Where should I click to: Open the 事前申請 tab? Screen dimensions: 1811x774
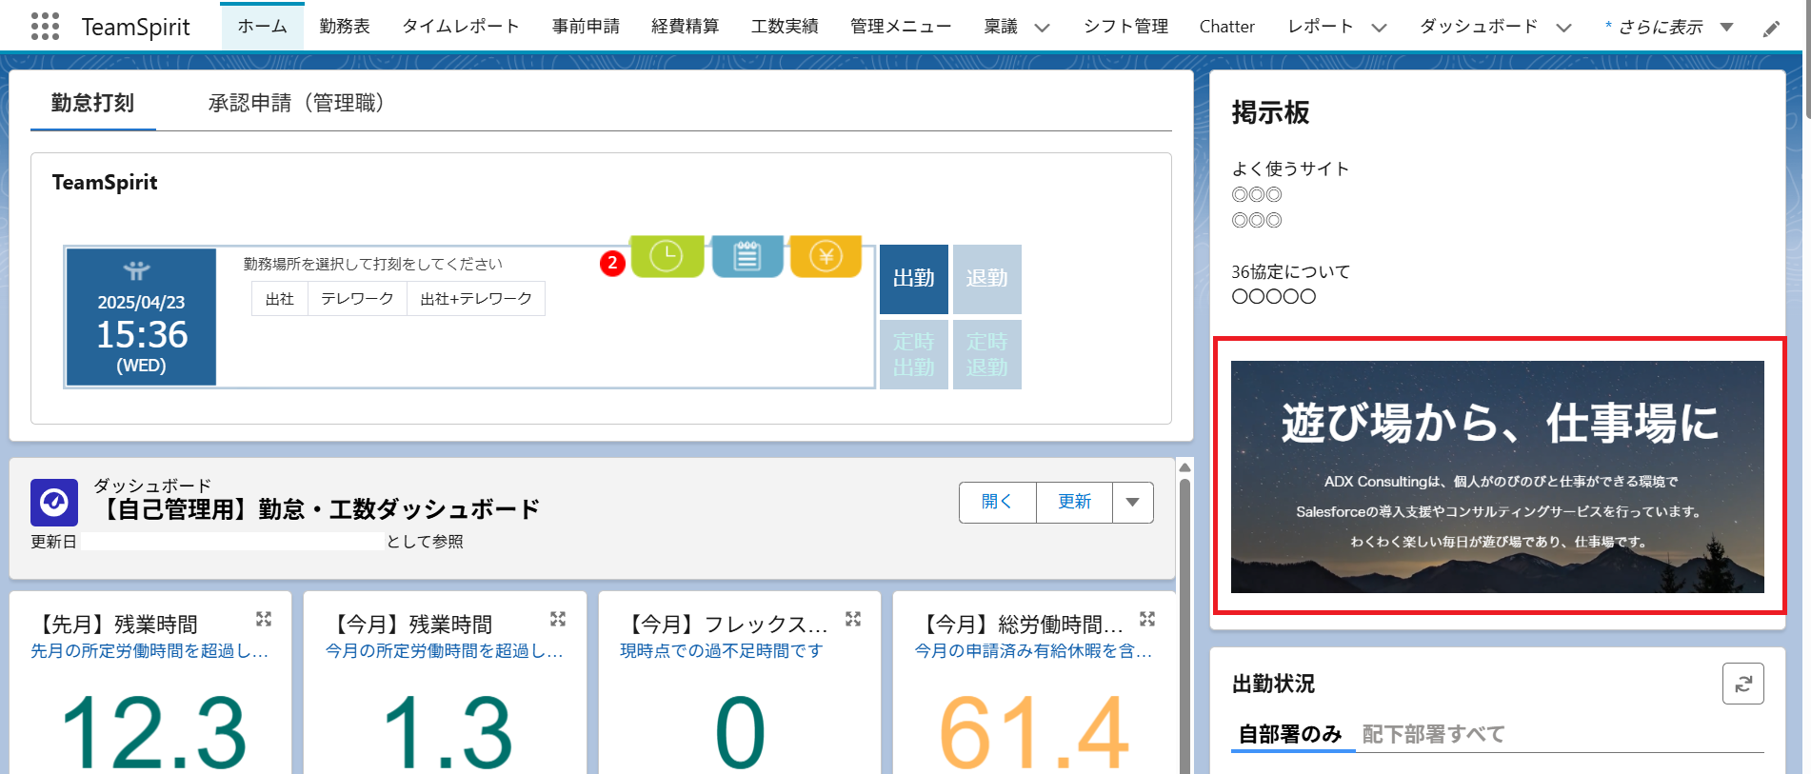[586, 27]
